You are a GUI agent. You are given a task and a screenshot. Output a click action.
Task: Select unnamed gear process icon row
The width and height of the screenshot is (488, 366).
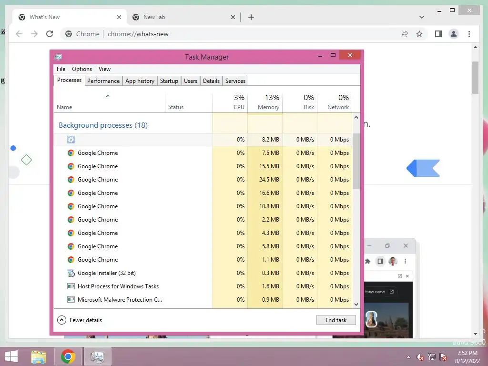[71, 140]
